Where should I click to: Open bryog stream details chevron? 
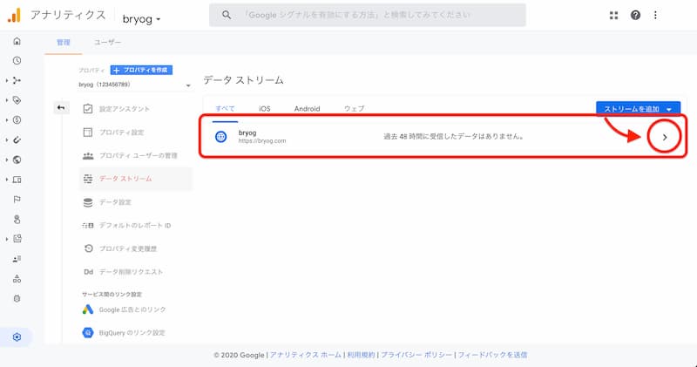pos(665,137)
